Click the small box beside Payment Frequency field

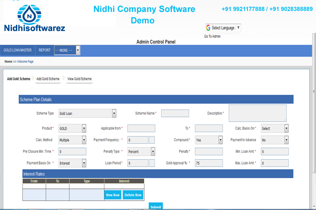point(152,140)
